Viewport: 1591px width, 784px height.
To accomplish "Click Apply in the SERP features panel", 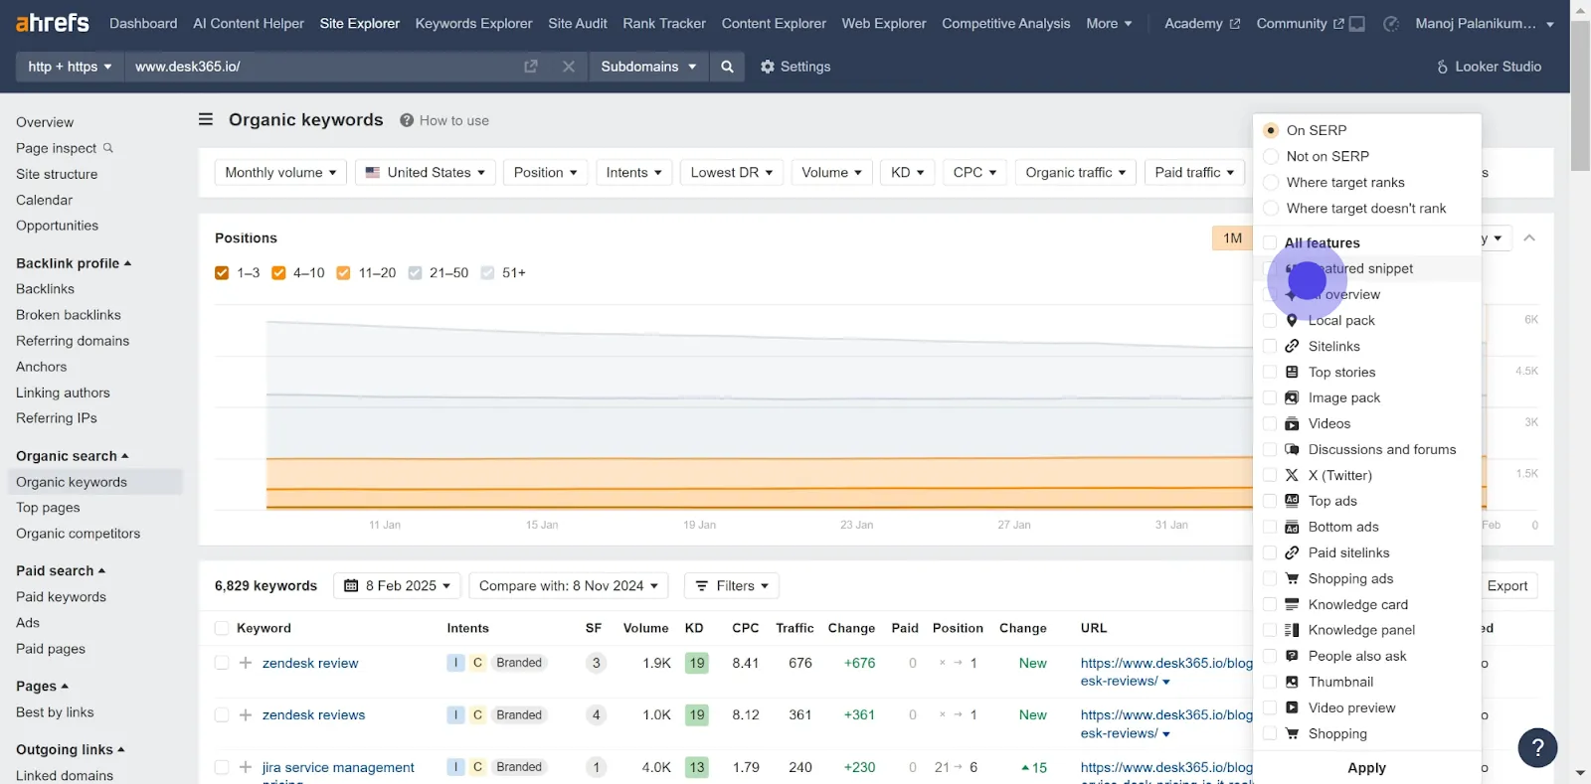I will tap(1366, 767).
